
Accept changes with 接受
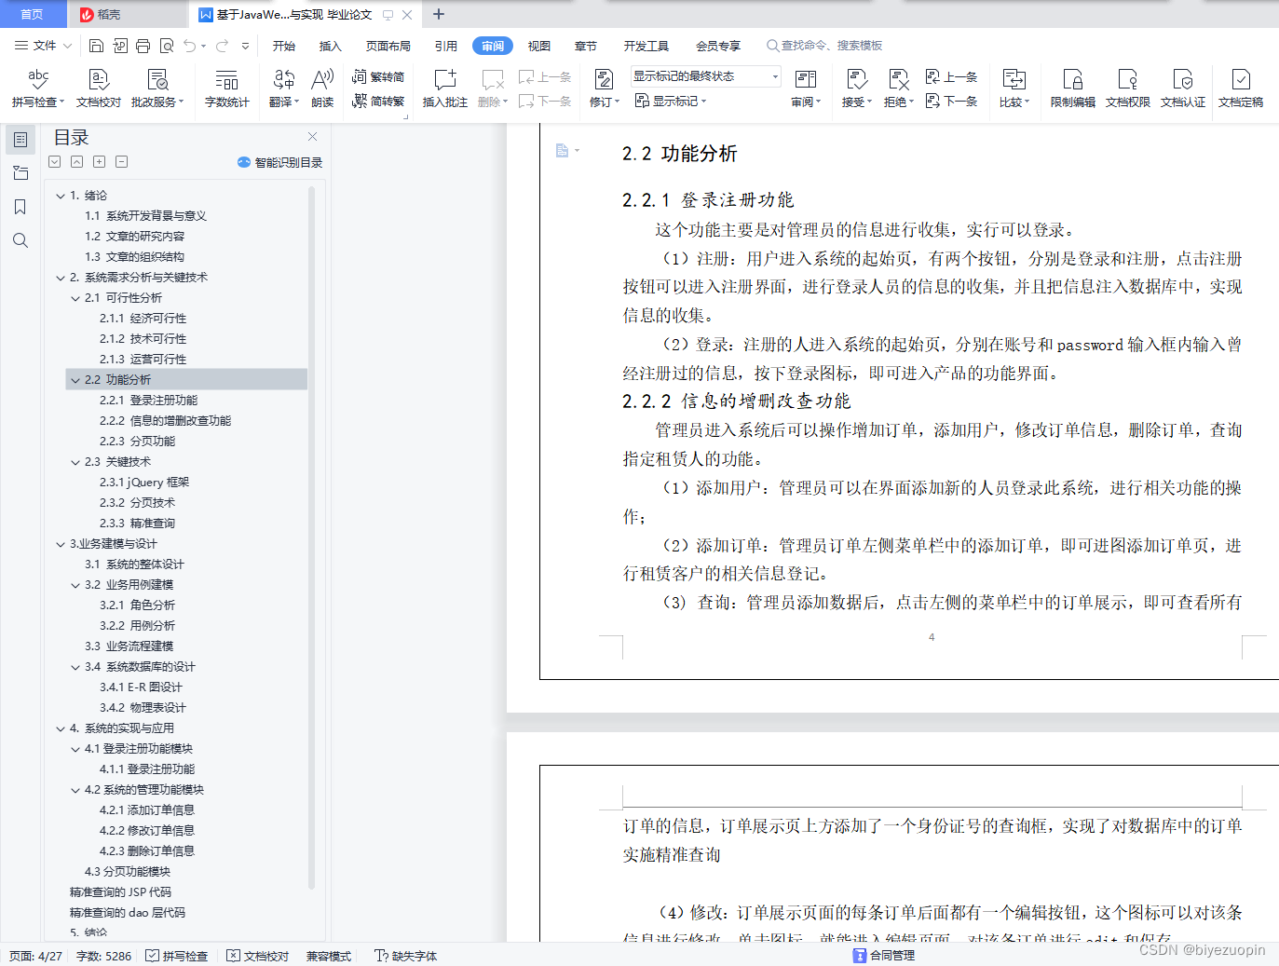coord(857,88)
